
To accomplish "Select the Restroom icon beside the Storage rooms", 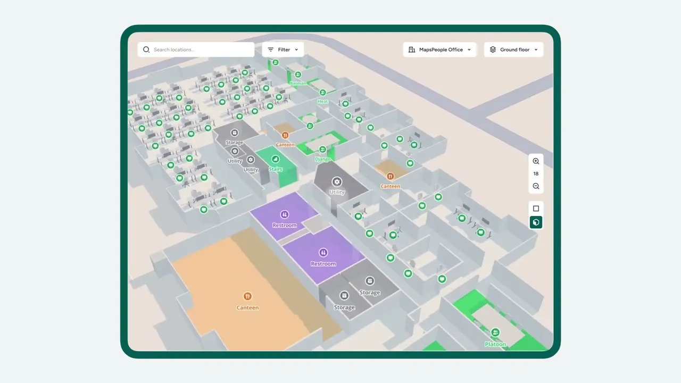I will (323, 252).
